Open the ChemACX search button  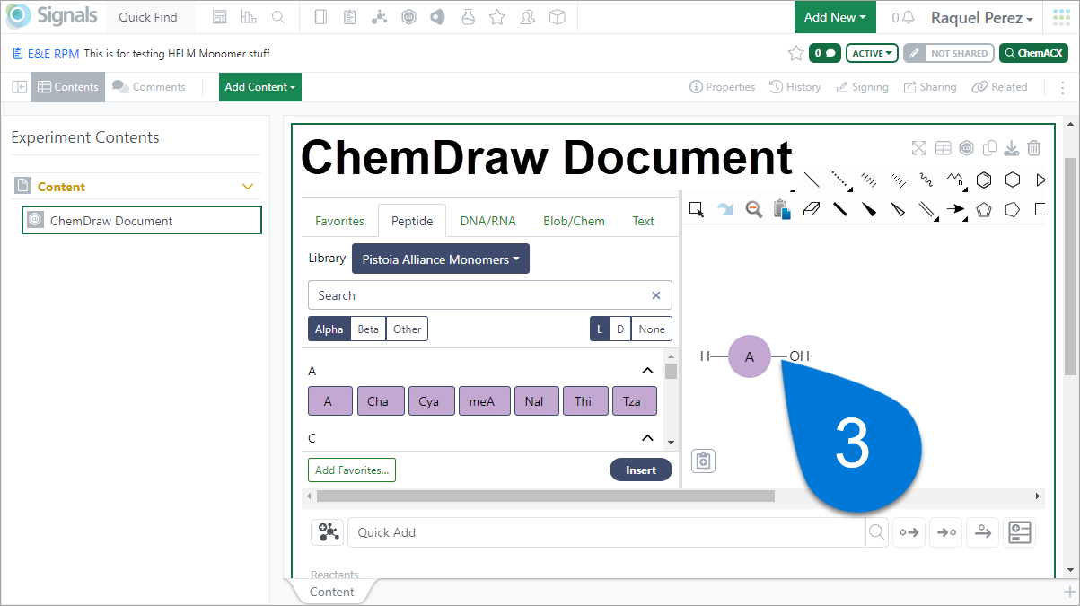[1033, 53]
